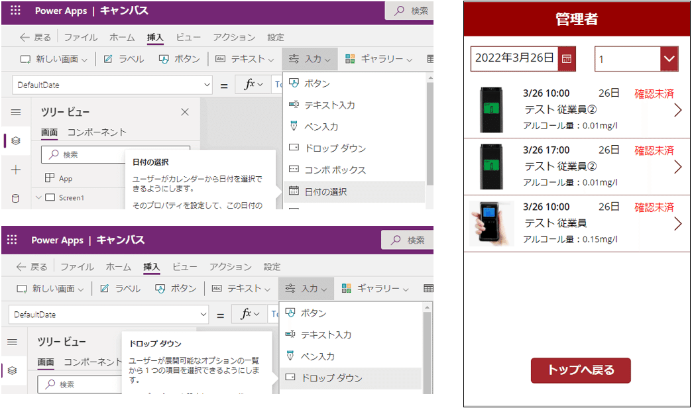Open calendar icon of date picker
The image size is (692, 410).
click(x=567, y=59)
